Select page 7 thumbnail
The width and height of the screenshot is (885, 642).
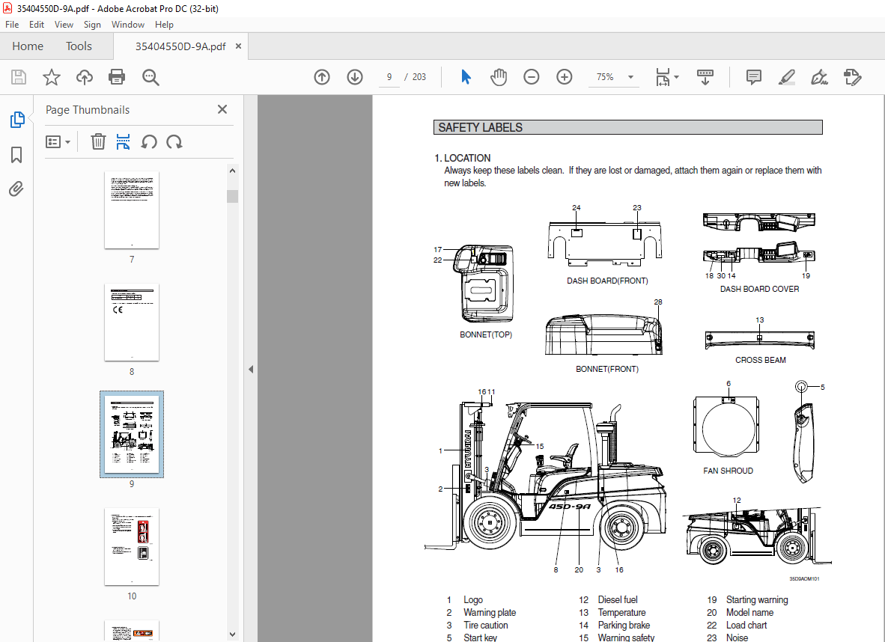pyautogui.click(x=132, y=210)
